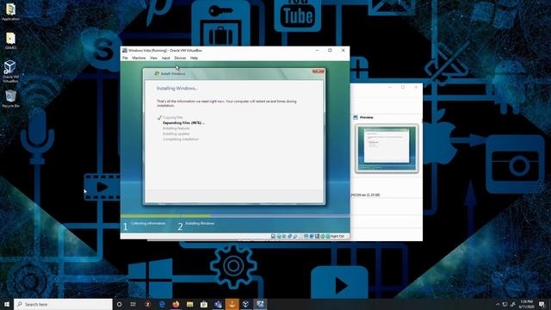The image size is (551, 310).
Task: Click the installation progress bar
Action: click(x=235, y=216)
